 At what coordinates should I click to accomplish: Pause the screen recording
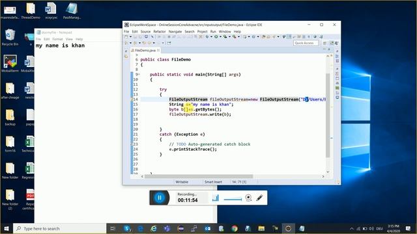(x=160, y=198)
